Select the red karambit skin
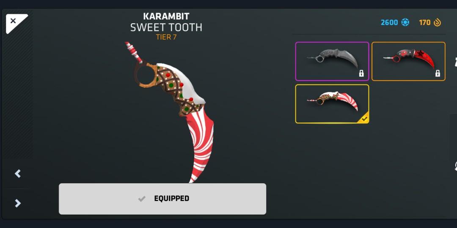Image resolution: width=457 pixels, height=228 pixels. tap(408, 61)
